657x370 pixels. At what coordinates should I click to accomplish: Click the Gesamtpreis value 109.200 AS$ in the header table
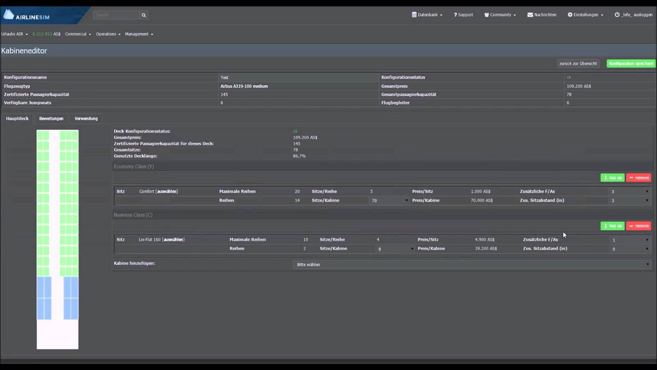coord(578,86)
